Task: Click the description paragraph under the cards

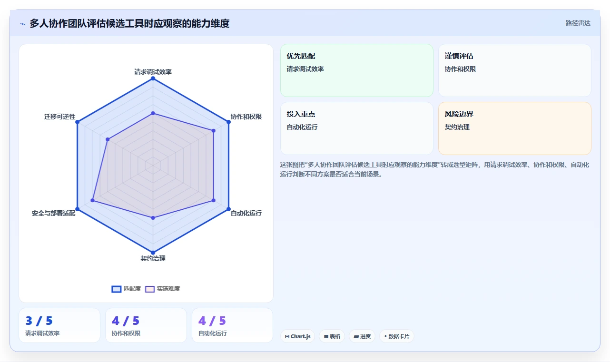Action: (435, 169)
